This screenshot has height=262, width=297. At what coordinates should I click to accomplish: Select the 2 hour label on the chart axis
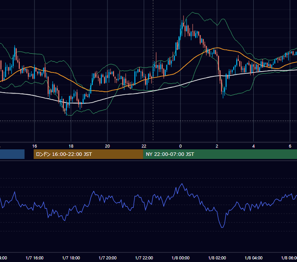(217, 146)
